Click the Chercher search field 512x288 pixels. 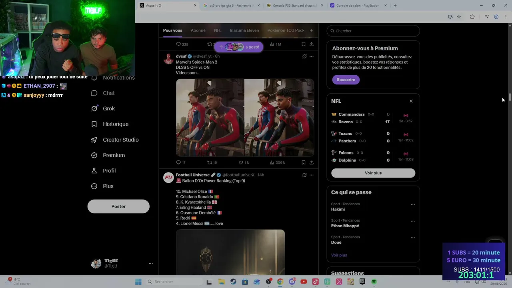[x=373, y=31]
